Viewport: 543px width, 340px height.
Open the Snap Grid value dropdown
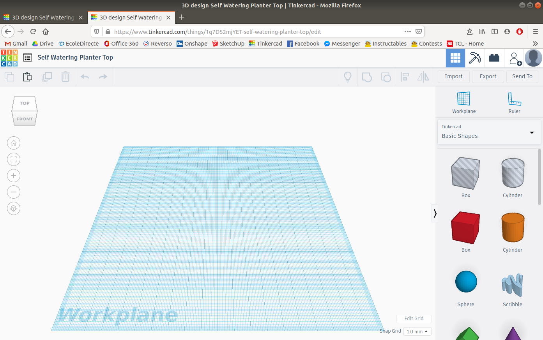(417, 331)
